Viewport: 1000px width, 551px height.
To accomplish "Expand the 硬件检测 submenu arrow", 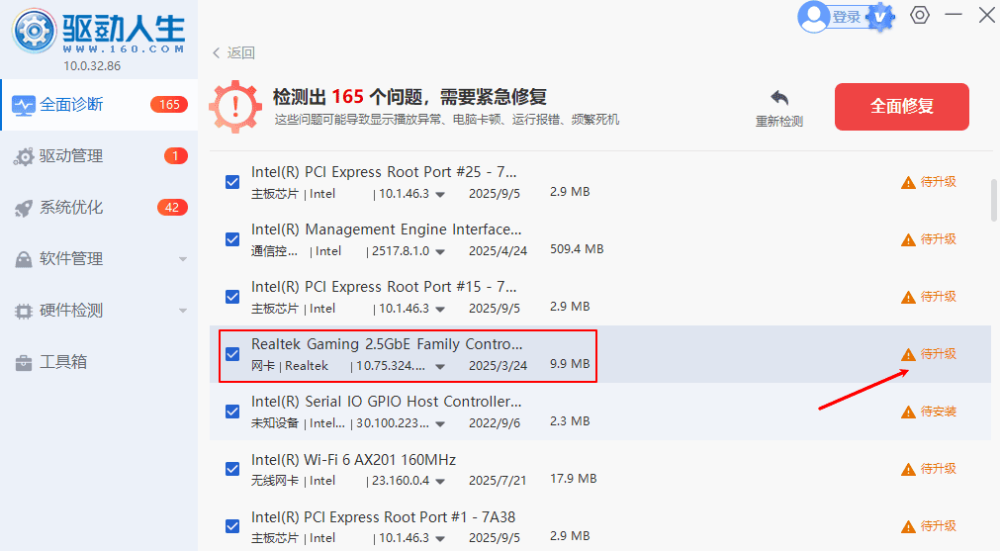I will click(x=183, y=312).
